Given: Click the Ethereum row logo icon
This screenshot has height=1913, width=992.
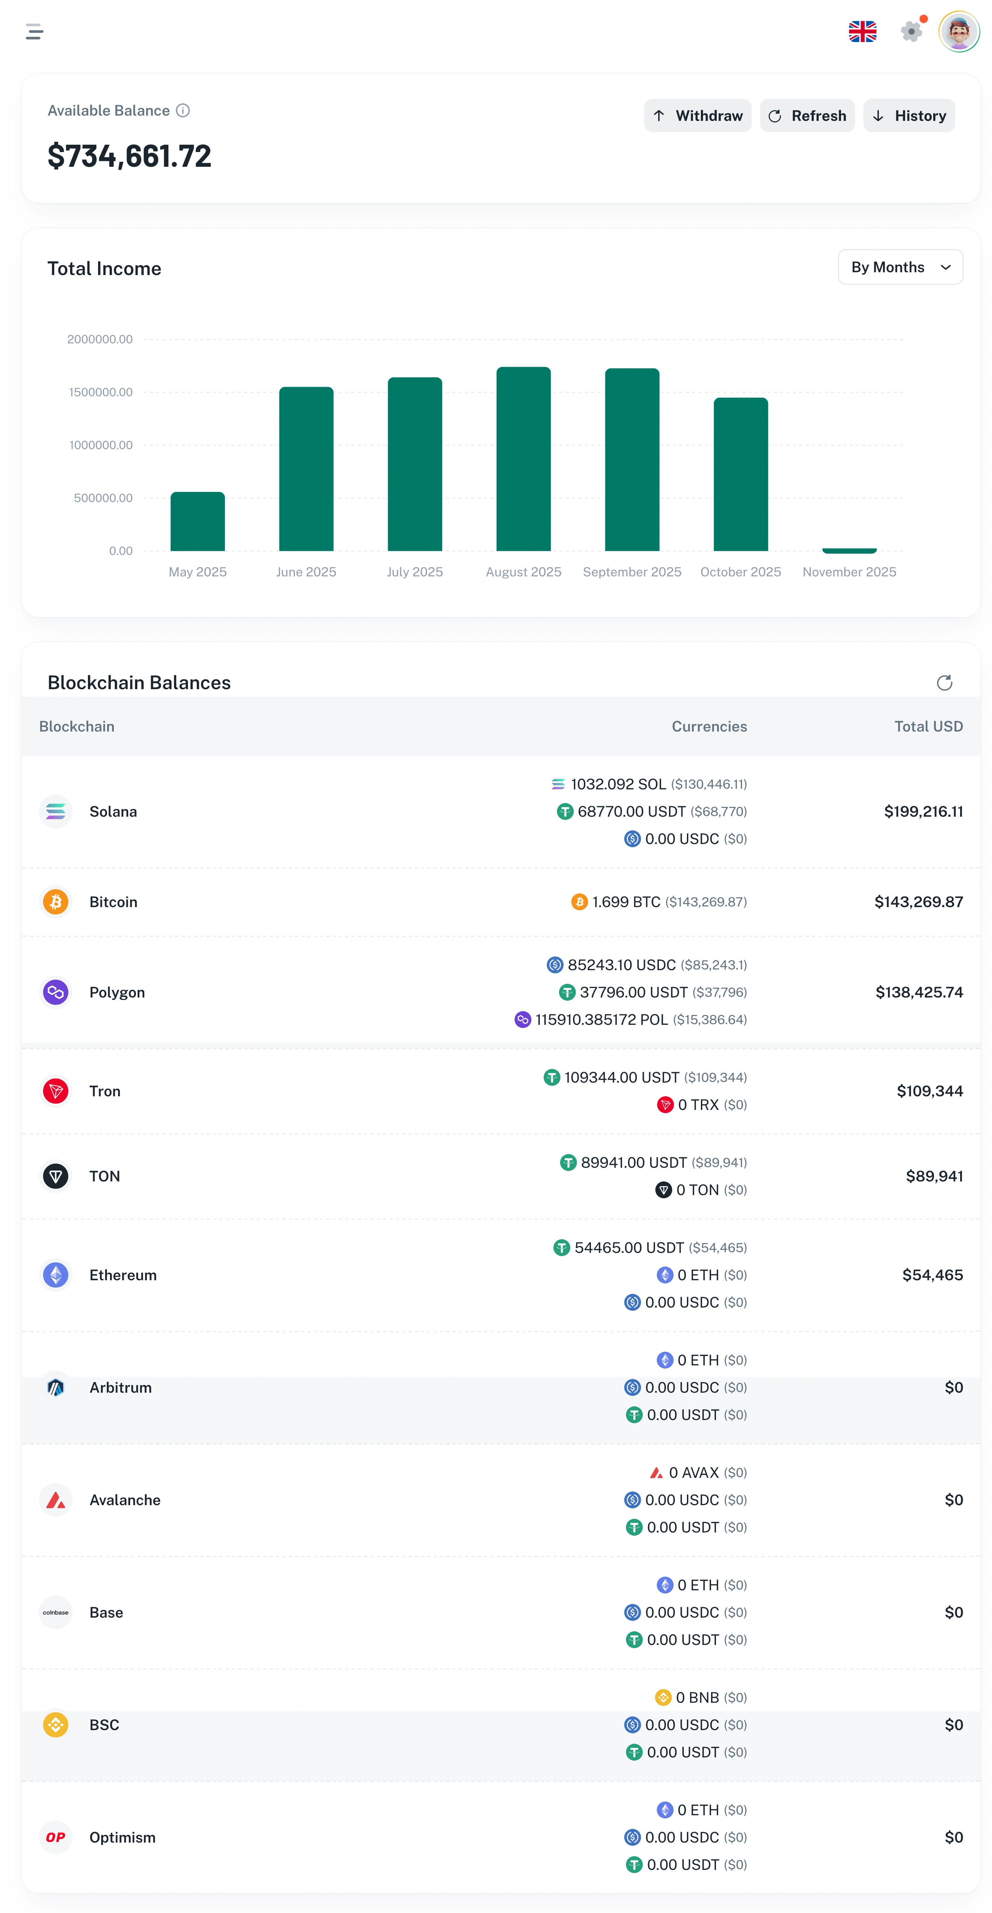Looking at the screenshot, I should click(56, 1275).
